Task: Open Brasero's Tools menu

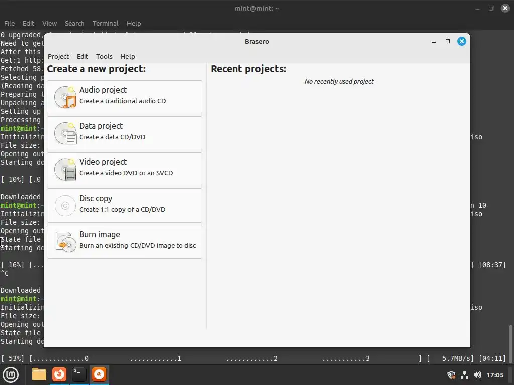Action: click(x=104, y=56)
